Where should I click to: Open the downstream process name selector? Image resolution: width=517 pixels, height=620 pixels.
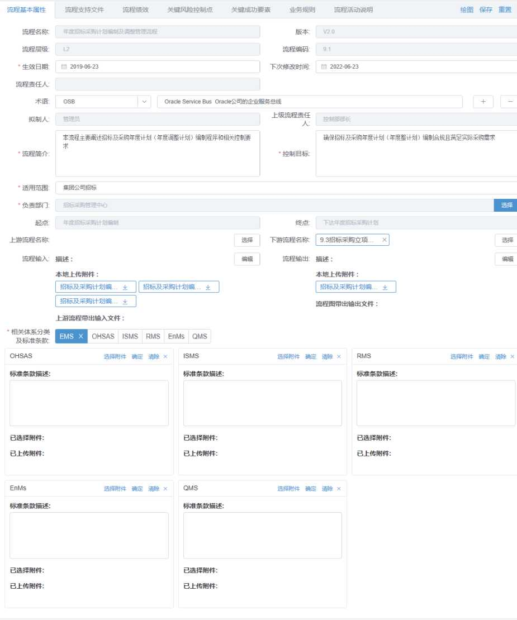pos(506,240)
